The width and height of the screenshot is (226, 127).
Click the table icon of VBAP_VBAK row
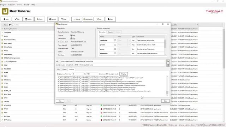(2, 43)
